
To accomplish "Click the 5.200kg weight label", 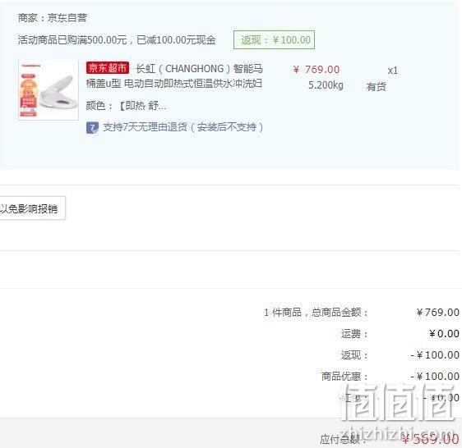I will click(326, 85).
